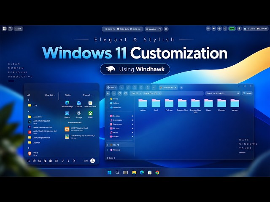Launch Brave from the Start menu app list
270x202 pixels.
(x=33, y=154)
